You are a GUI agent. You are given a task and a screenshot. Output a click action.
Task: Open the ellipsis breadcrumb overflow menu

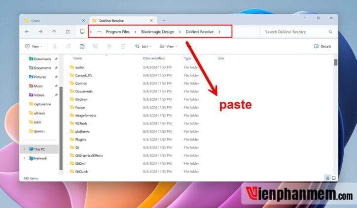click(x=99, y=31)
